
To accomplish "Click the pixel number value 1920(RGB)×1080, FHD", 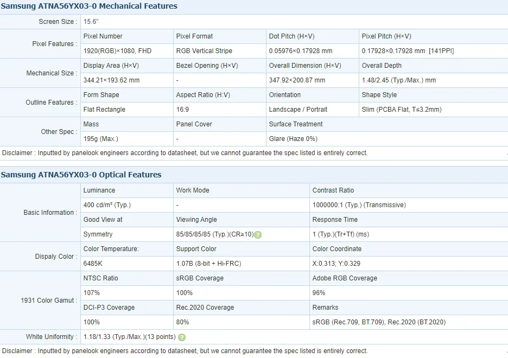I will coord(117,51).
